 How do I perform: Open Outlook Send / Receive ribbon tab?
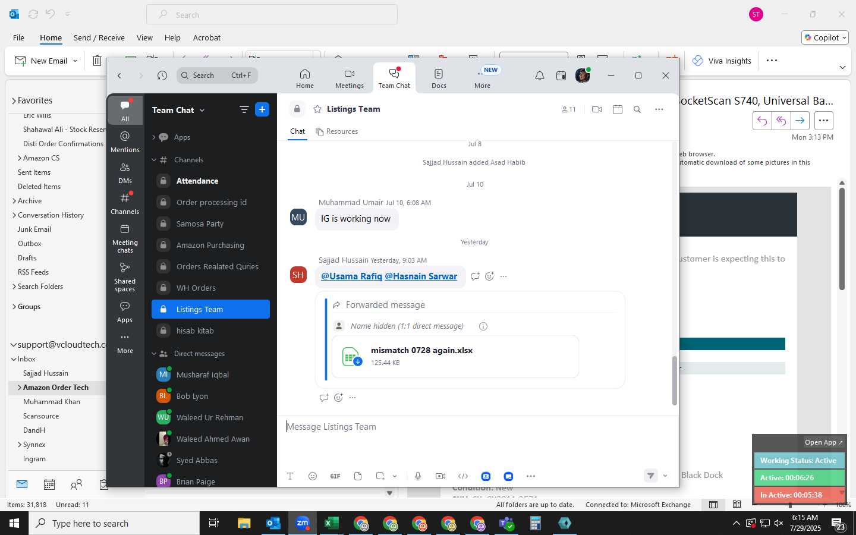click(99, 37)
